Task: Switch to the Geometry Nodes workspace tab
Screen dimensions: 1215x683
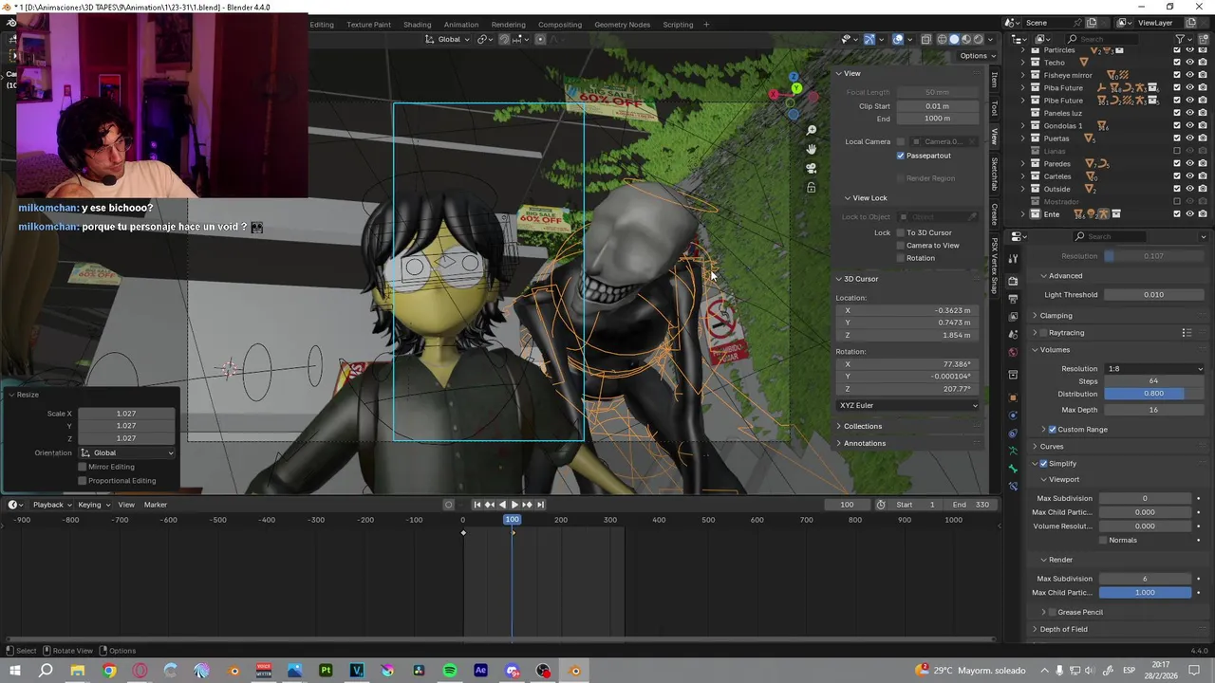Action: pyautogui.click(x=622, y=25)
